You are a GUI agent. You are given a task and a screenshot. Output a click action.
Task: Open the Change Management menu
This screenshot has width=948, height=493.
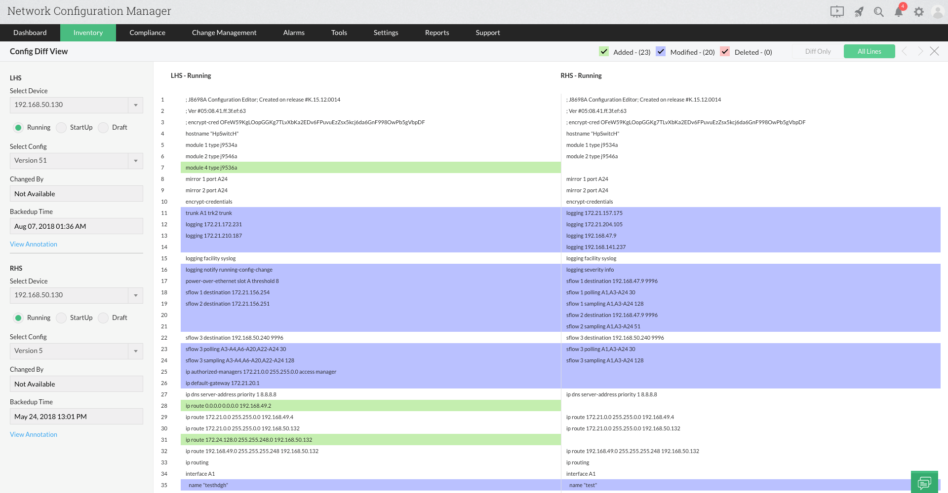(224, 33)
